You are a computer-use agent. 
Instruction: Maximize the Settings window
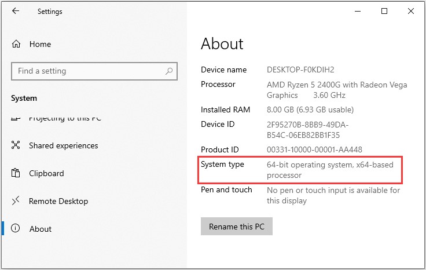pyautogui.click(x=384, y=11)
